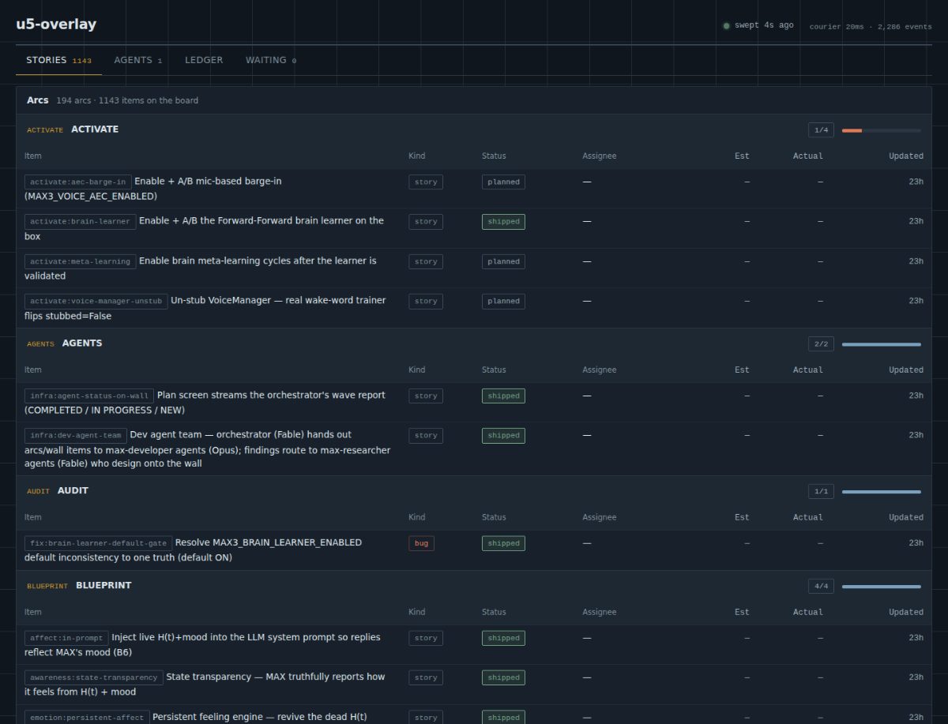Screen dimensions: 948x724
Task: Click 'Resolve MAX3_BRAIN_LEARNER_ENABLED' description
Action: point(269,543)
